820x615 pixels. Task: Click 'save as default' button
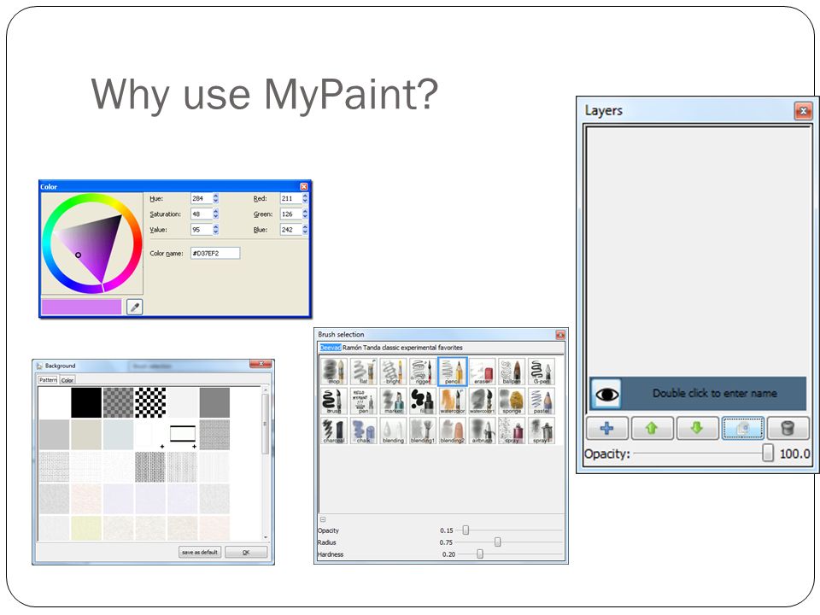tap(200, 553)
